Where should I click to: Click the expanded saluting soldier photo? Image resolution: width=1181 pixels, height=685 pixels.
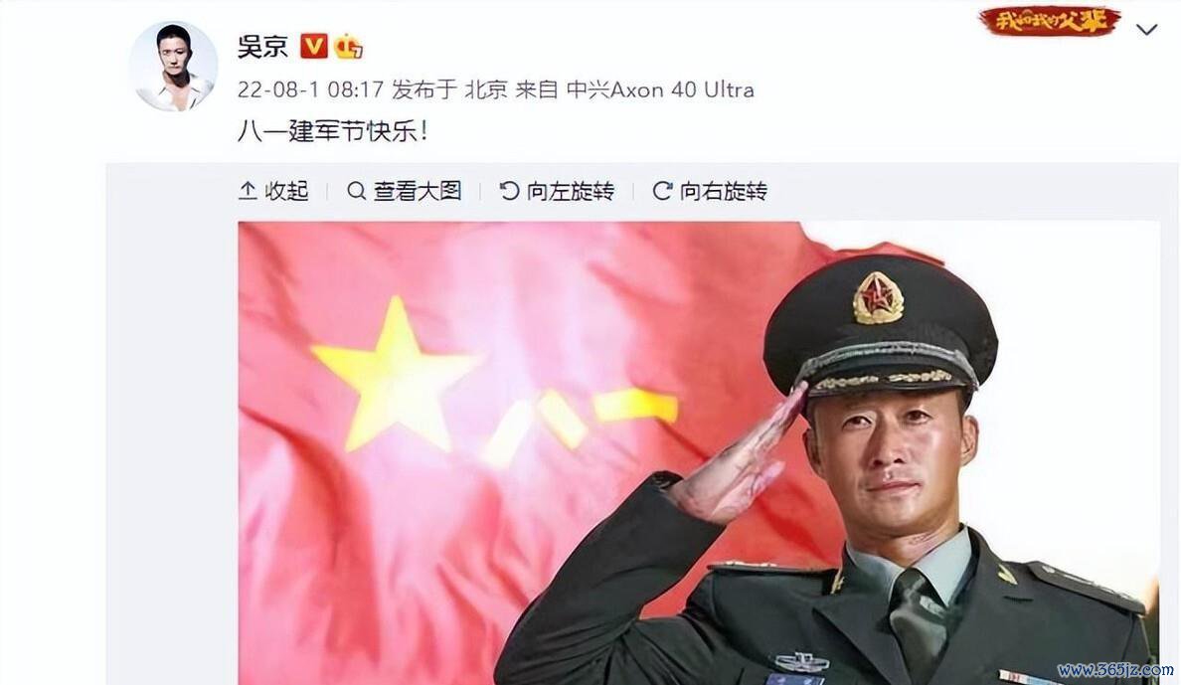(x=698, y=453)
